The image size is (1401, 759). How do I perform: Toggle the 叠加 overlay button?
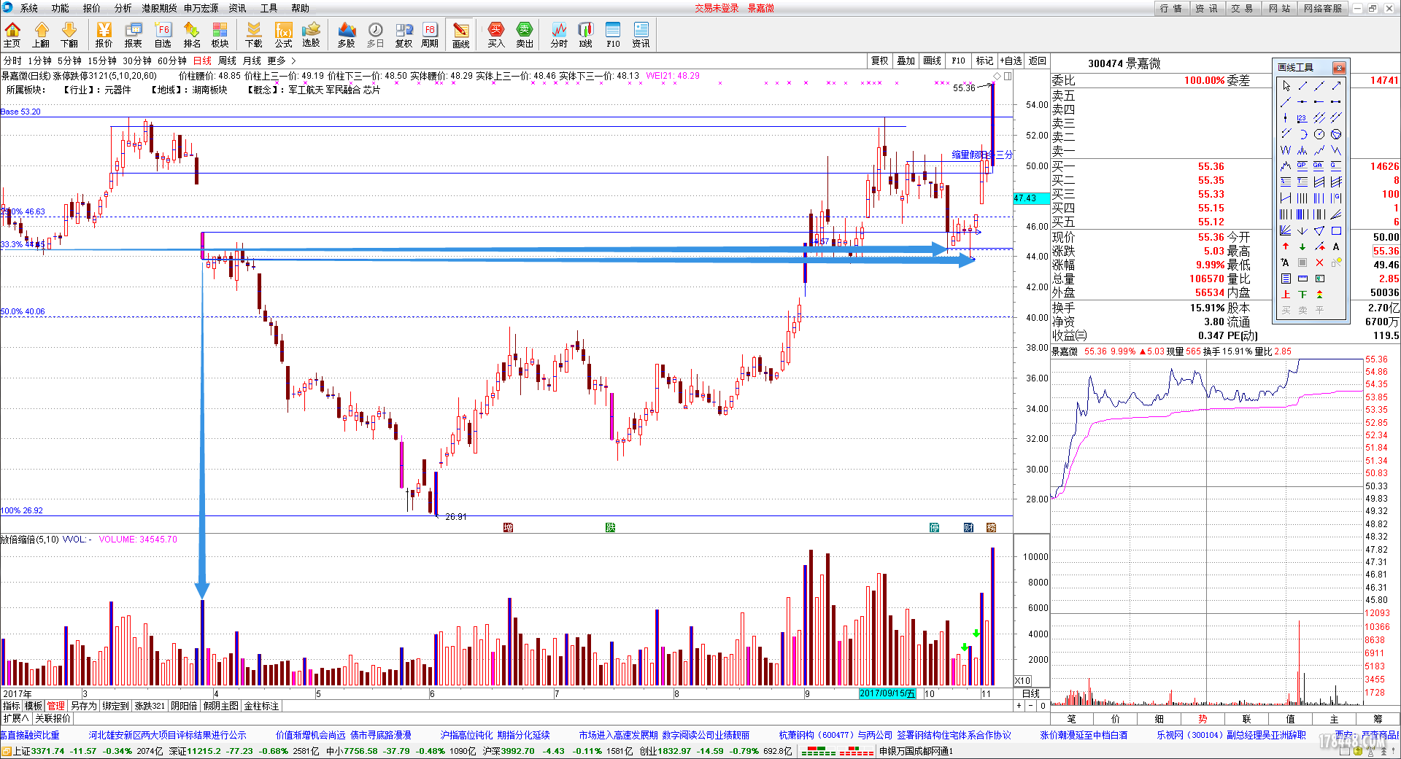pos(906,61)
